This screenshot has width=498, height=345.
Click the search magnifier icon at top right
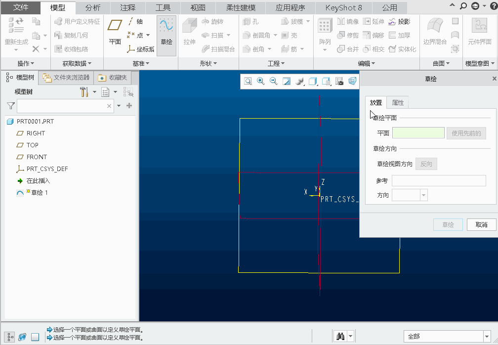[463, 6]
